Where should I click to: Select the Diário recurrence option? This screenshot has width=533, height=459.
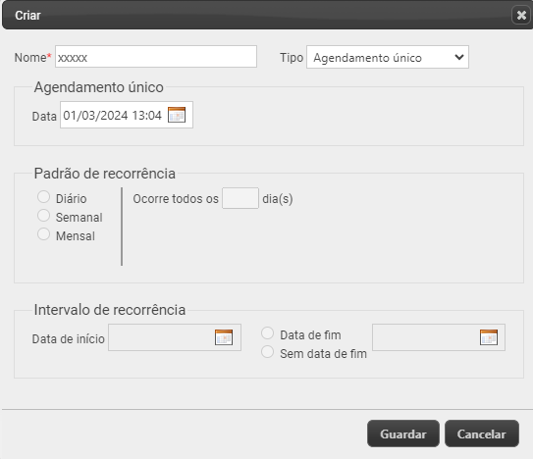pyautogui.click(x=43, y=197)
